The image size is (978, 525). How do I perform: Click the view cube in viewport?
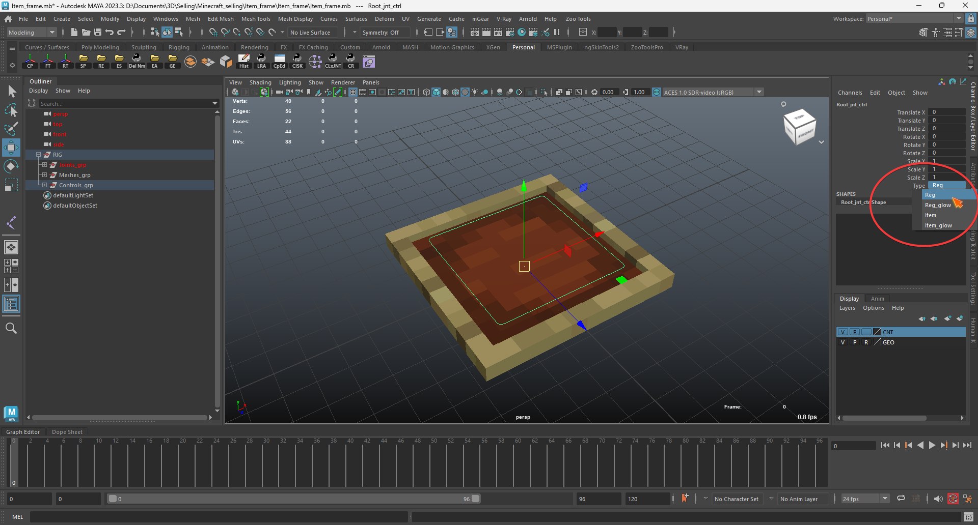799,126
